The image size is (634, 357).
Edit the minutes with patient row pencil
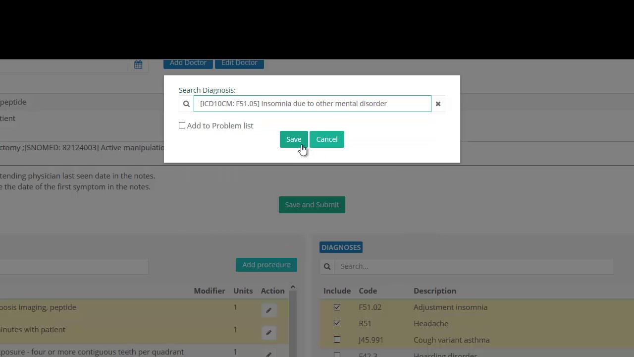point(268,333)
